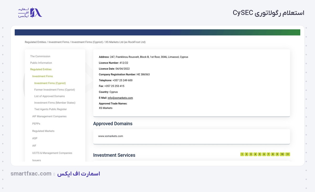Click the SmartFX logo at top left
The width and height of the screenshot is (315, 192).
tap(30, 13)
